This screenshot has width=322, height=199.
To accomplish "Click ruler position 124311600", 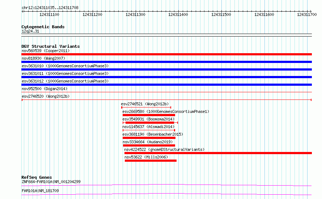I will tap(264, 14).
